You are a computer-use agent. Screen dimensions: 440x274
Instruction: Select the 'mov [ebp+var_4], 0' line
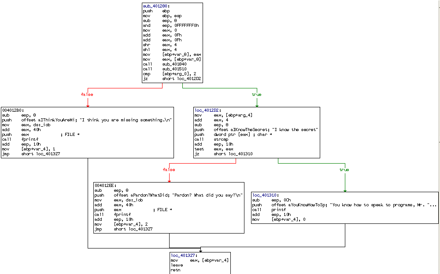pyautogui.click(x=279, y=219)
